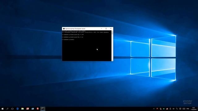198x111 pixels.
Task: Open the Action Center notifications icon
Action: click(180, 109)
